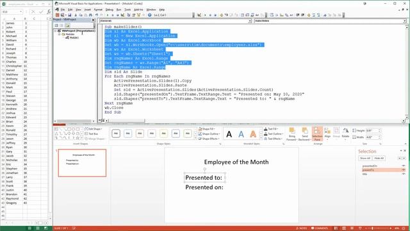
Task: Open the Rotate dropdown in ribbon
Action: click(x=345, y=133)
